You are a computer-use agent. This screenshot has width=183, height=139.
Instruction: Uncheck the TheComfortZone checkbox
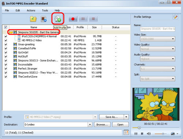(x=5, y=76)
